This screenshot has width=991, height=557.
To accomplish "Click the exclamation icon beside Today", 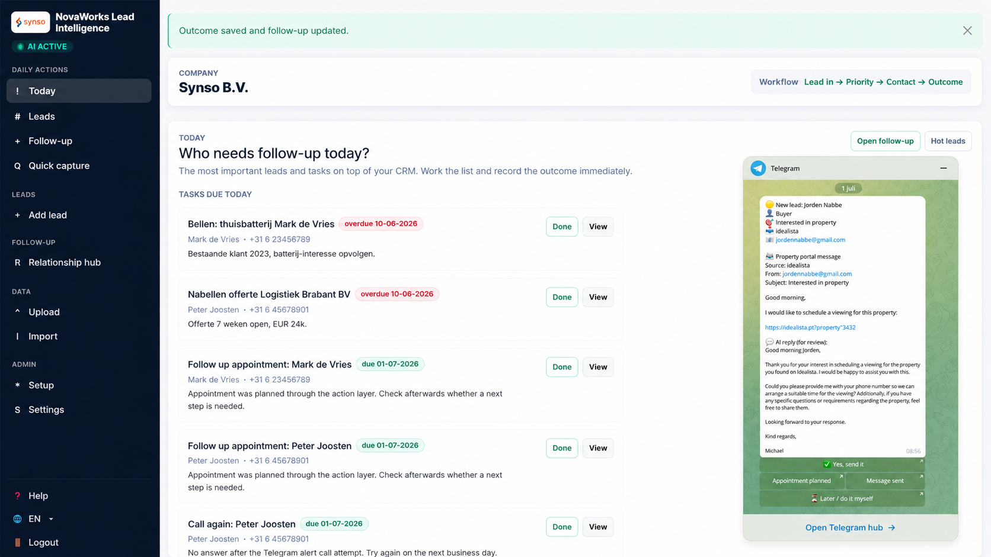I will (x=17, y=91).
